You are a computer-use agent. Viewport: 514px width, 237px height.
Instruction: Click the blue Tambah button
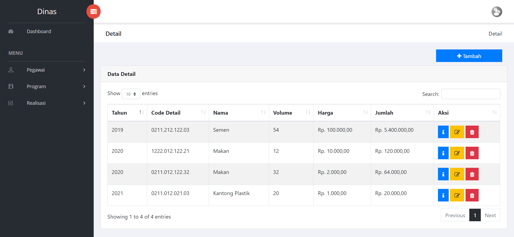[469, 56]
